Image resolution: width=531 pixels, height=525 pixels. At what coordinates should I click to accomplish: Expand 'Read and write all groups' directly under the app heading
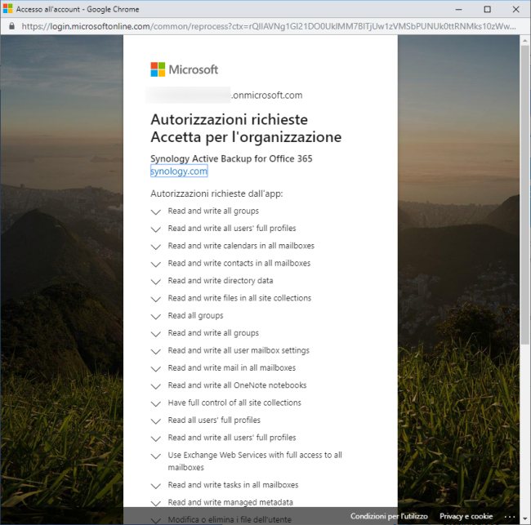156,212
